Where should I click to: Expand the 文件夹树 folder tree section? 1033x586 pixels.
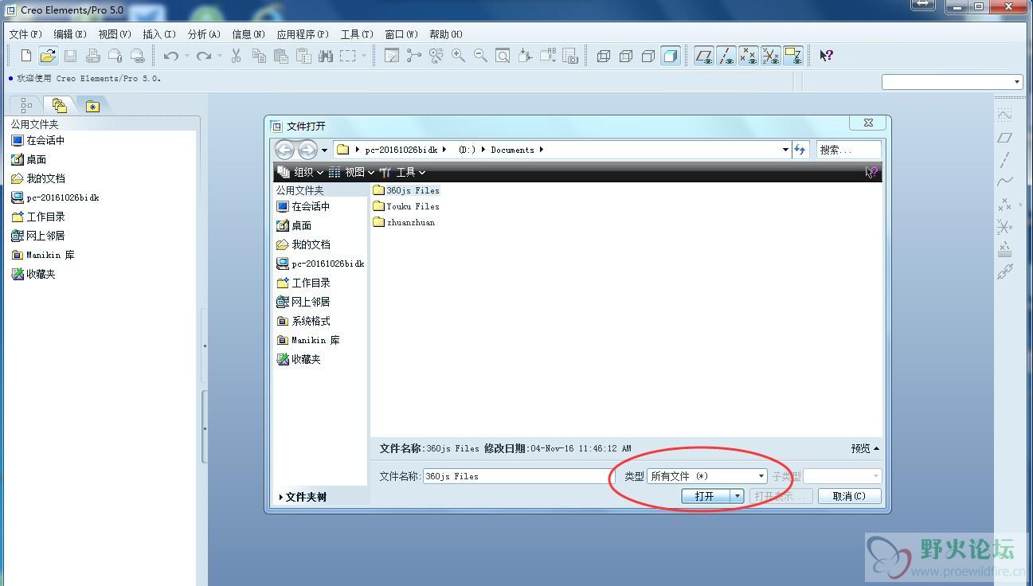tap(302, 497)
